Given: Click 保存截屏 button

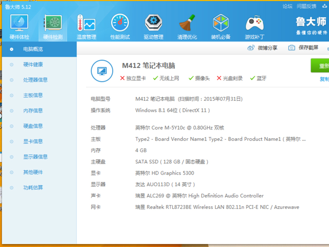Looking at the screenshot, I should (303, 48).
